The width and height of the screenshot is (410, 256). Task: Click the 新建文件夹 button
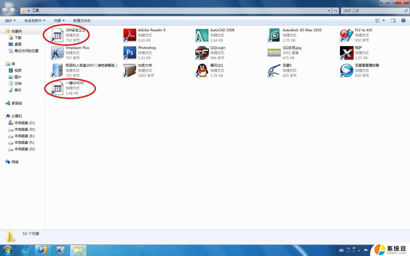[x=82, y=20]
